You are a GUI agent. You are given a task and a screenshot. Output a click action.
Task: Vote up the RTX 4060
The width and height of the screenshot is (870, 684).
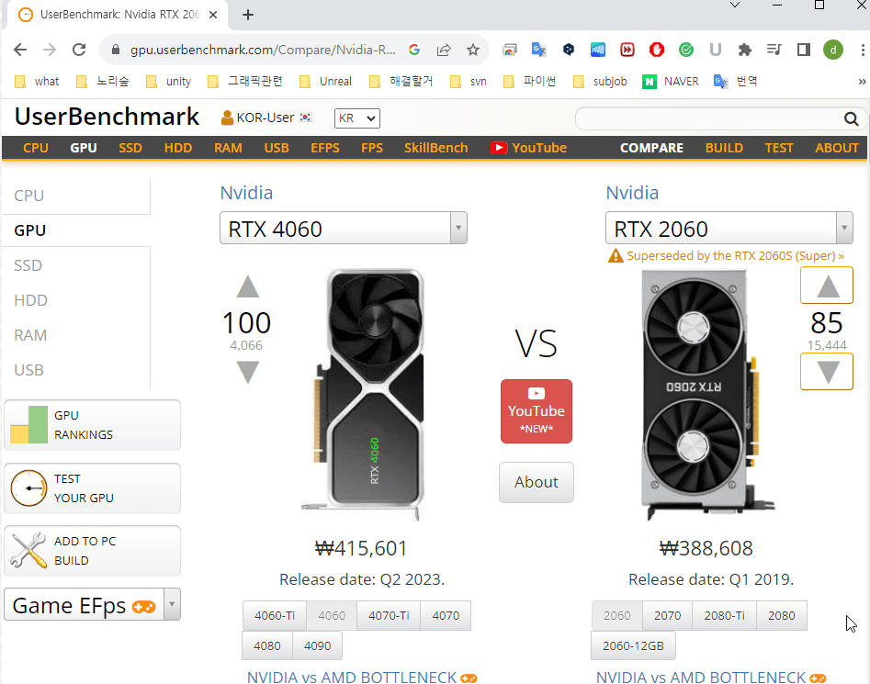tap(248, 286)
